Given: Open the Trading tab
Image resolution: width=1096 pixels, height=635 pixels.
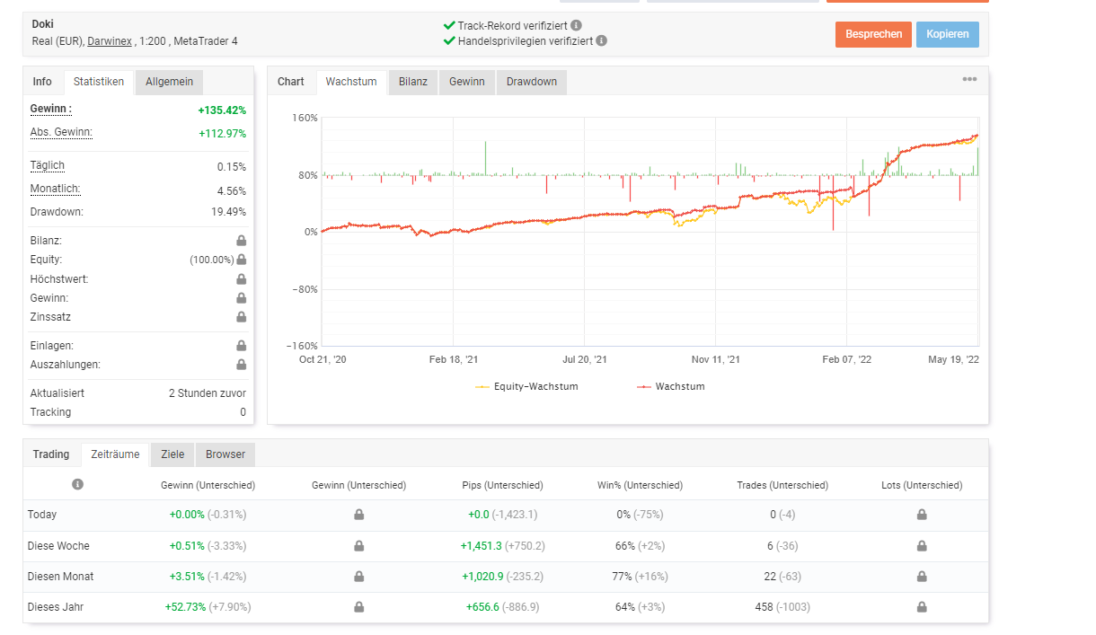Looking at the screenshot, I should click(51, 454).
